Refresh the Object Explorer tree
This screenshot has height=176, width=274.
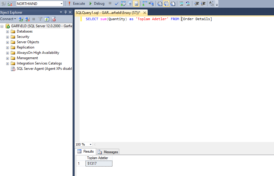pyautogui.click(x=47, y=19)
